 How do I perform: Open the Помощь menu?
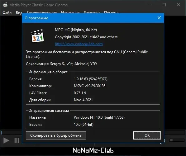click(x=112, y=12)
